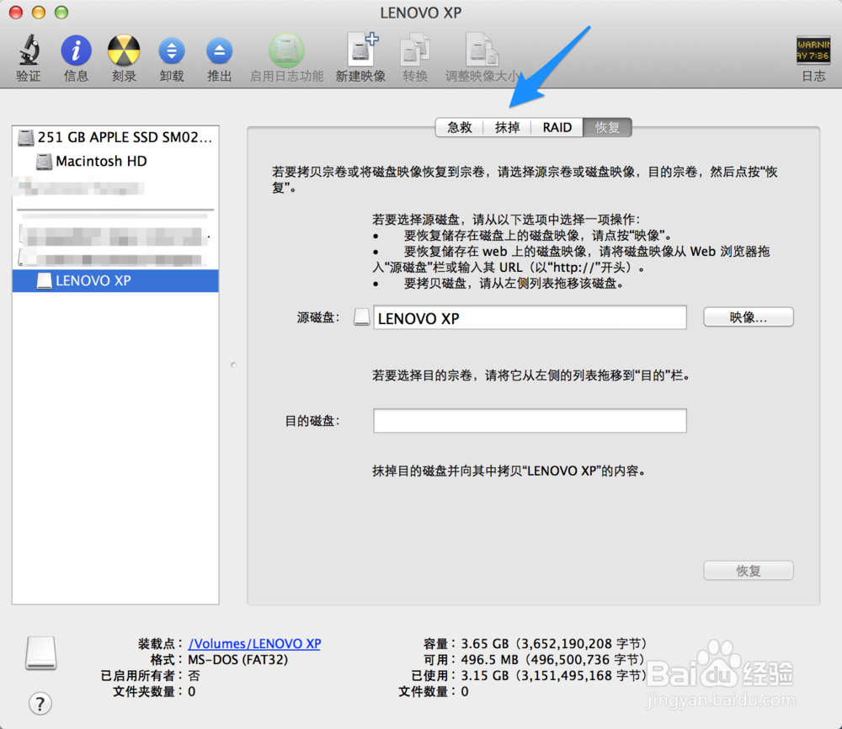Click the 恢复 Restore button at bottom
Screen dimensions: 842x729
click(748, 571)
